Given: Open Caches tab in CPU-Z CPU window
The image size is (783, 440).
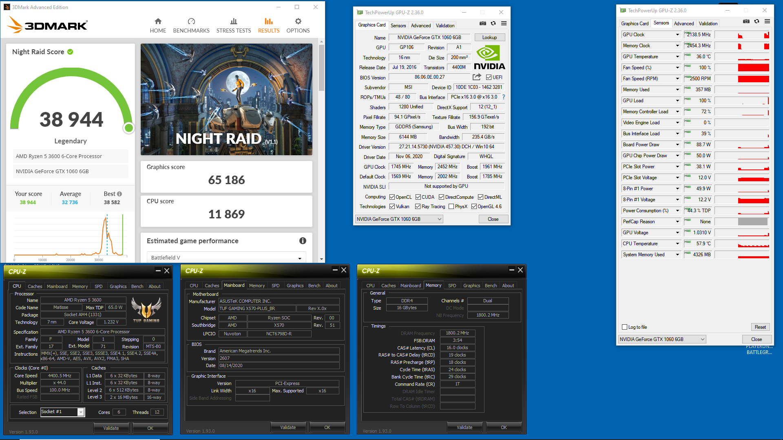Looking at the screenshot, I should click(x=35, y=286).
